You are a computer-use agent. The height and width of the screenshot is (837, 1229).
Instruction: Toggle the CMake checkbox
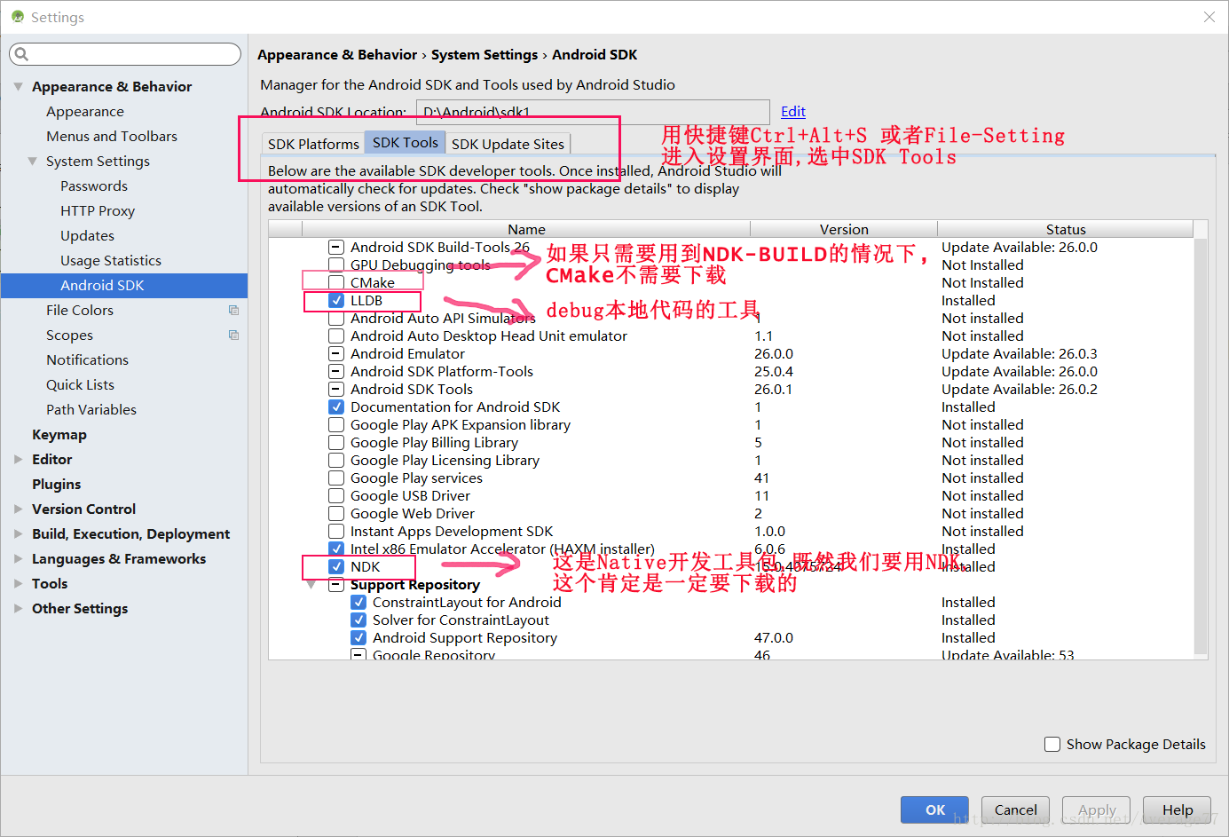point(336,282)
